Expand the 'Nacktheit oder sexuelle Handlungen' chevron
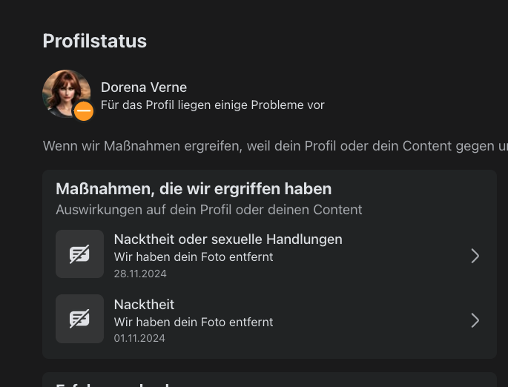 [475, 256]
